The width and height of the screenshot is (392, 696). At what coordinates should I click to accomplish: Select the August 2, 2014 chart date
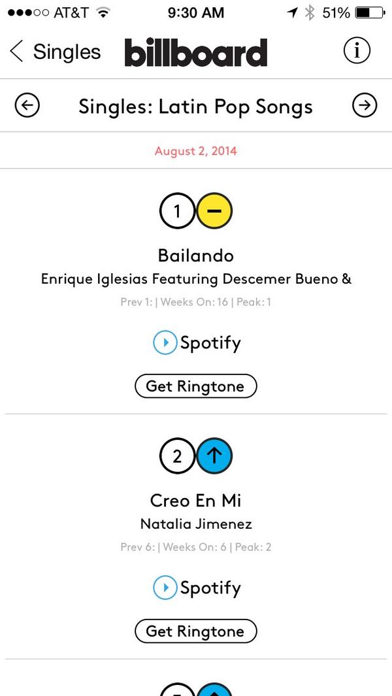pyautogui.click(x=196, y=151)
